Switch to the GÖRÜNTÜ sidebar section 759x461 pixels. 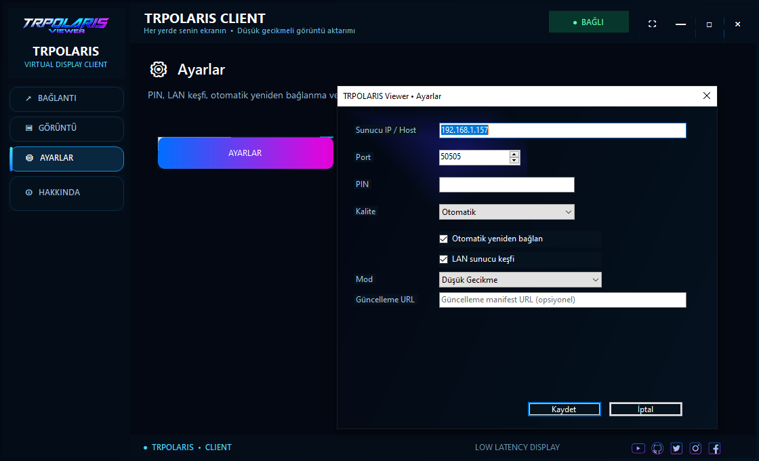67,129
